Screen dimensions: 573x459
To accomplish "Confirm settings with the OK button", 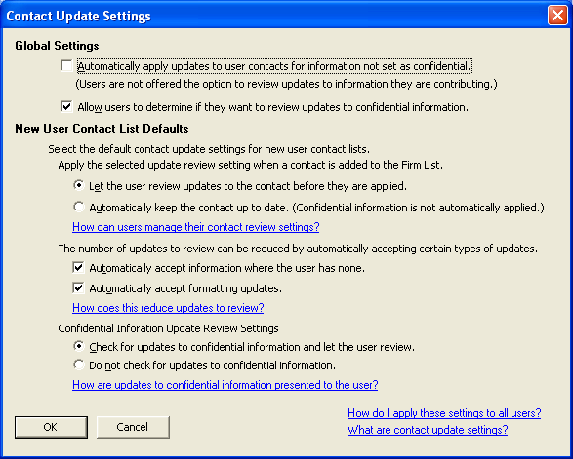I will 51,427.
